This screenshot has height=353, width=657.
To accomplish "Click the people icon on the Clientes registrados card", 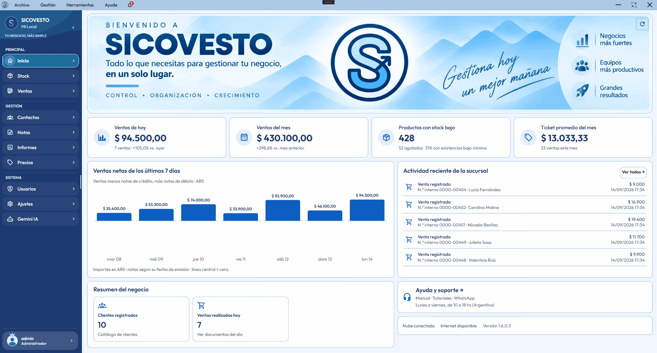I will point(102,305).
